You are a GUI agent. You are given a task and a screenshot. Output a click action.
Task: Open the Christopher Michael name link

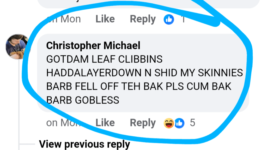tap(93, 45)
